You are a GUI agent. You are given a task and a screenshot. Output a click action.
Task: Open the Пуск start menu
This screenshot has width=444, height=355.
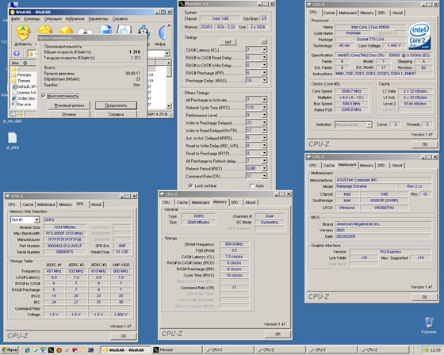[x=10, y=350]
